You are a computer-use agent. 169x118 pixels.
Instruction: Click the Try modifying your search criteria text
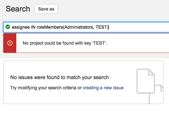(43, 88)
